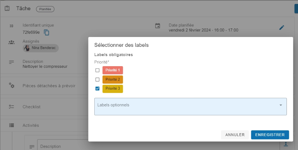Click the upload icon beside description field
This screenshot has height=150, width=298.
(x=286, y=144)
